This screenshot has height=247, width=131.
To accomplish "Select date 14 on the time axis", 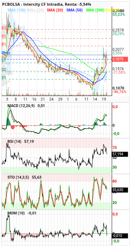I will click(95, 100).
